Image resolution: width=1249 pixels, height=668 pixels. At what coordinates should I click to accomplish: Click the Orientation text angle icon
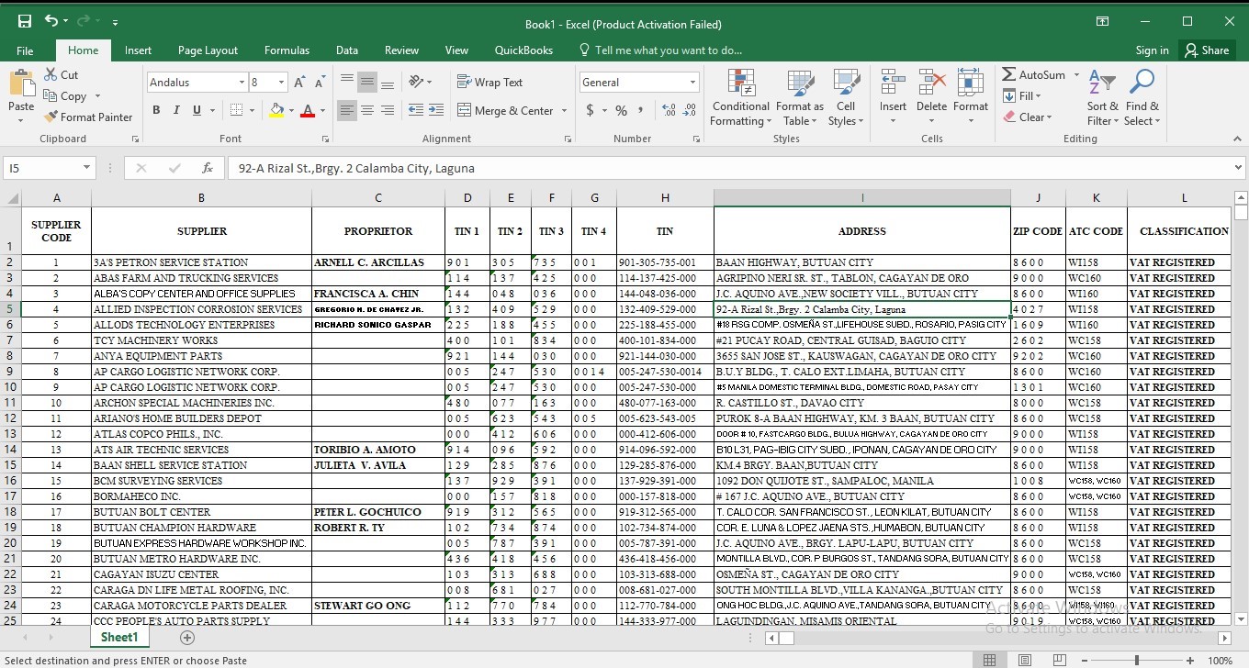(x=416, y=82)
